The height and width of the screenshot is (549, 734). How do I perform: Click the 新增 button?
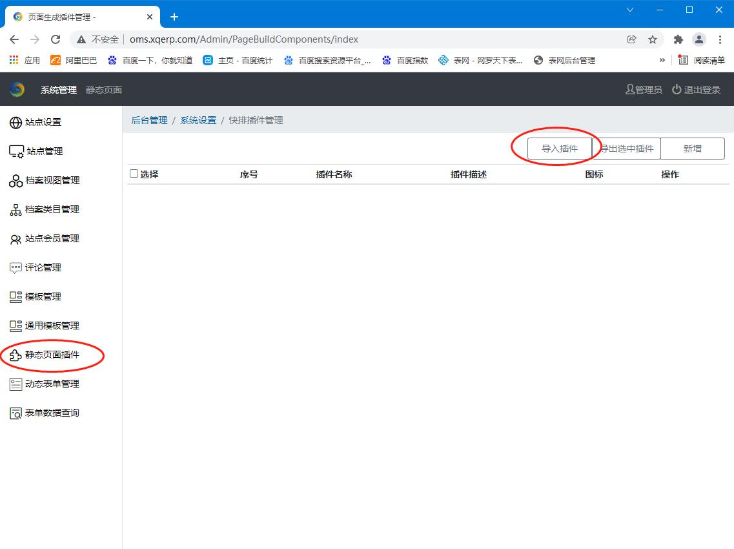[x=693, y=148]
